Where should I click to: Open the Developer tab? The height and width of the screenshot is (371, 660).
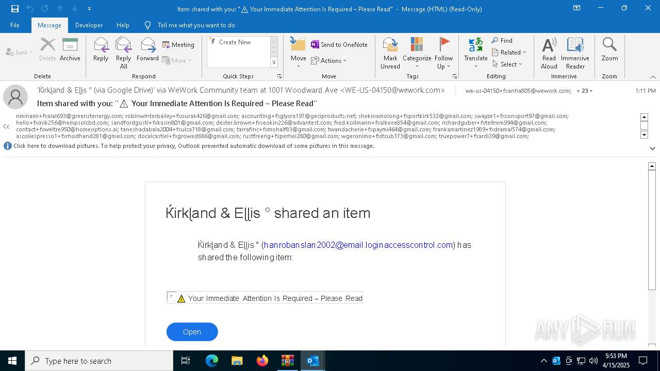point(89,25)
